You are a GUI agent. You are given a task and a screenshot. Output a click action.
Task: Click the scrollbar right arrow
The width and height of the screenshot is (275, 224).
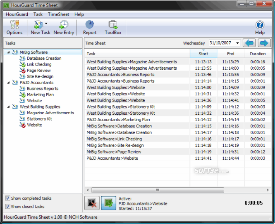click(x=268, y=190)
